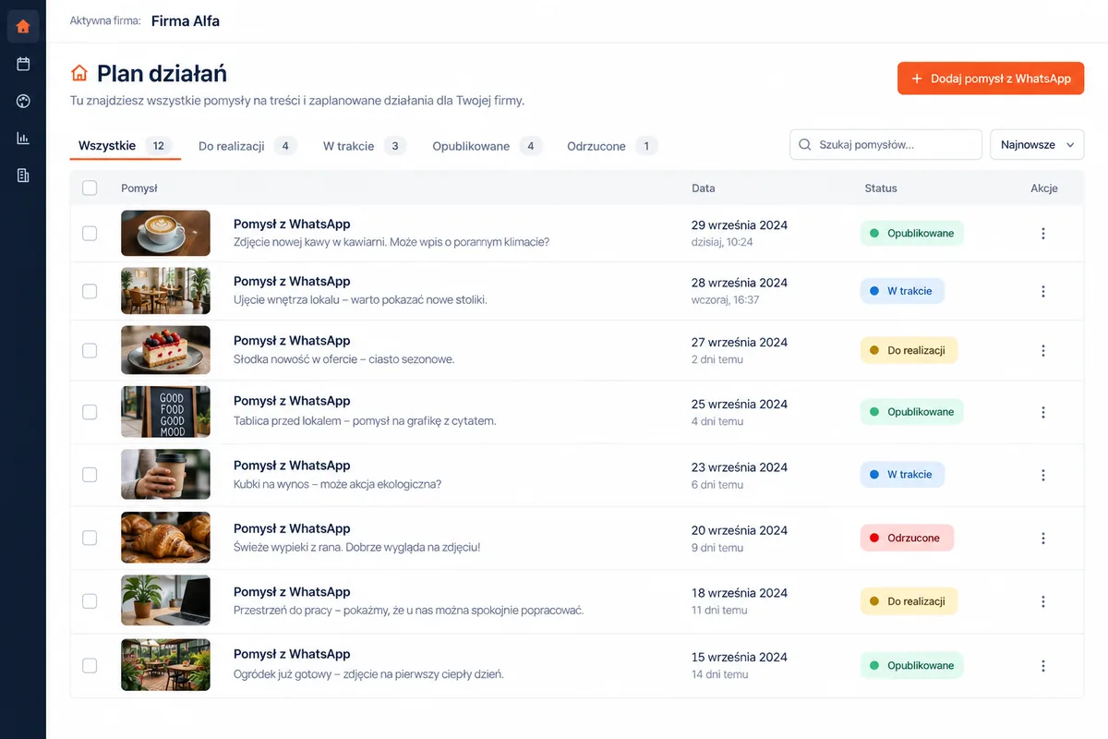Viewport: 1108px width, 739px height.
Task: Open actions menu for 15 września row
Action: point(1043,665)
